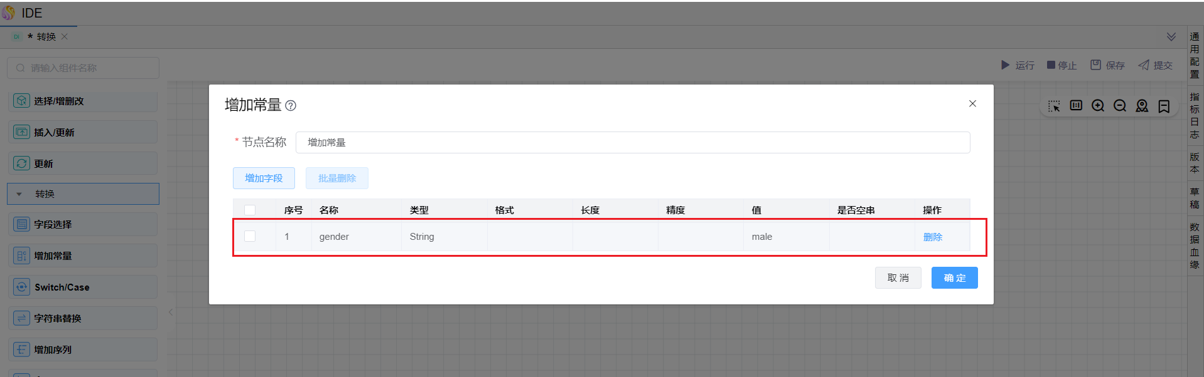Click the help icon beside 增加常量 title
Image resolution: width=1204 pixels, height=377 pixels.
291,106
